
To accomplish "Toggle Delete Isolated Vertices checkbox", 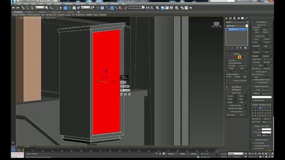I will pyautogui.click(x=253, y=80).
